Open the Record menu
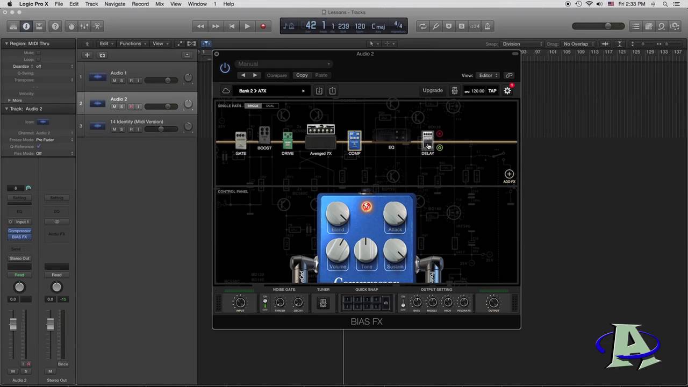Screen dimensions: 688x387 [x=140, y=4]
